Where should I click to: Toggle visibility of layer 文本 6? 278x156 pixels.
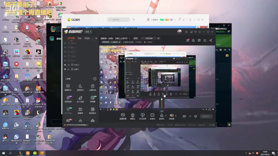[x=65, y=56]
